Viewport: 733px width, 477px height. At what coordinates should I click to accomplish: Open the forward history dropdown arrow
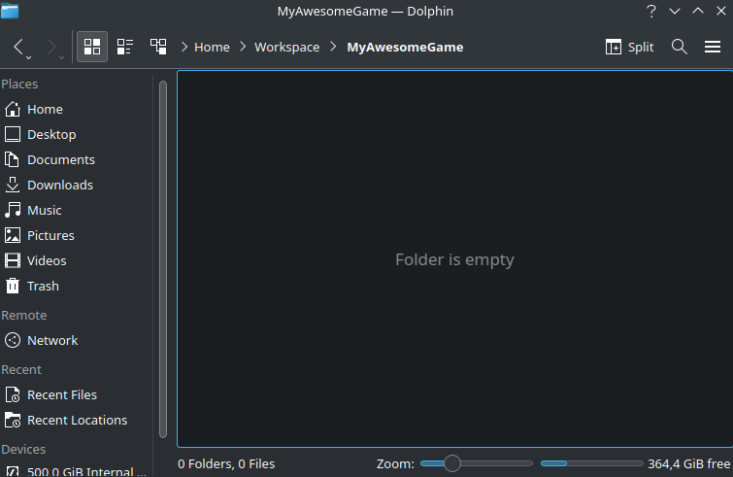click(x=61, y=57)
